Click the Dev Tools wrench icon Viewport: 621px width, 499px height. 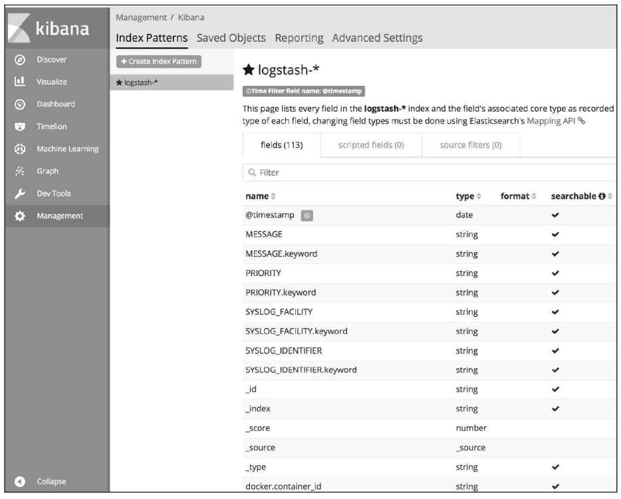[19, 194]
